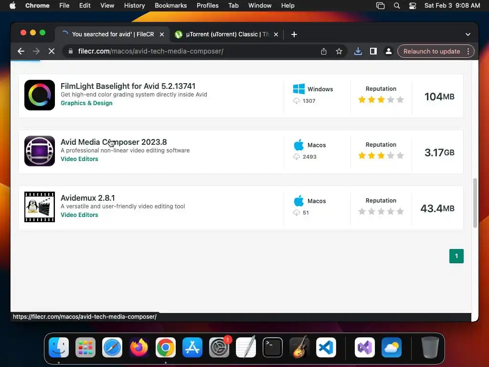Open the Tab menu
The height and width of the screenshot is (367, 489).
(233, 6)
